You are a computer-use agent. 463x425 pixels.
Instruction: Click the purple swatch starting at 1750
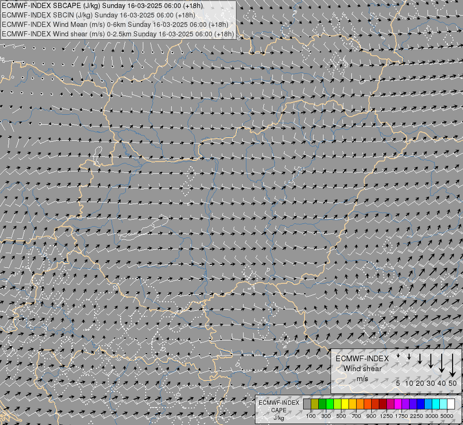coord(406,404)
